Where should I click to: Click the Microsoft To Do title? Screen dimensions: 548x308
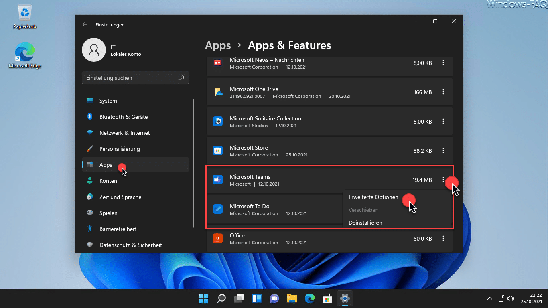[x=250, y=206]
